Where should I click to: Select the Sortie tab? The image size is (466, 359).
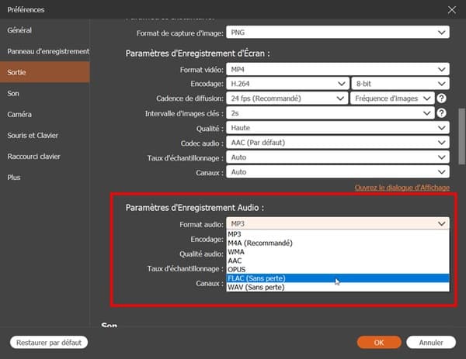coord(44,72)
